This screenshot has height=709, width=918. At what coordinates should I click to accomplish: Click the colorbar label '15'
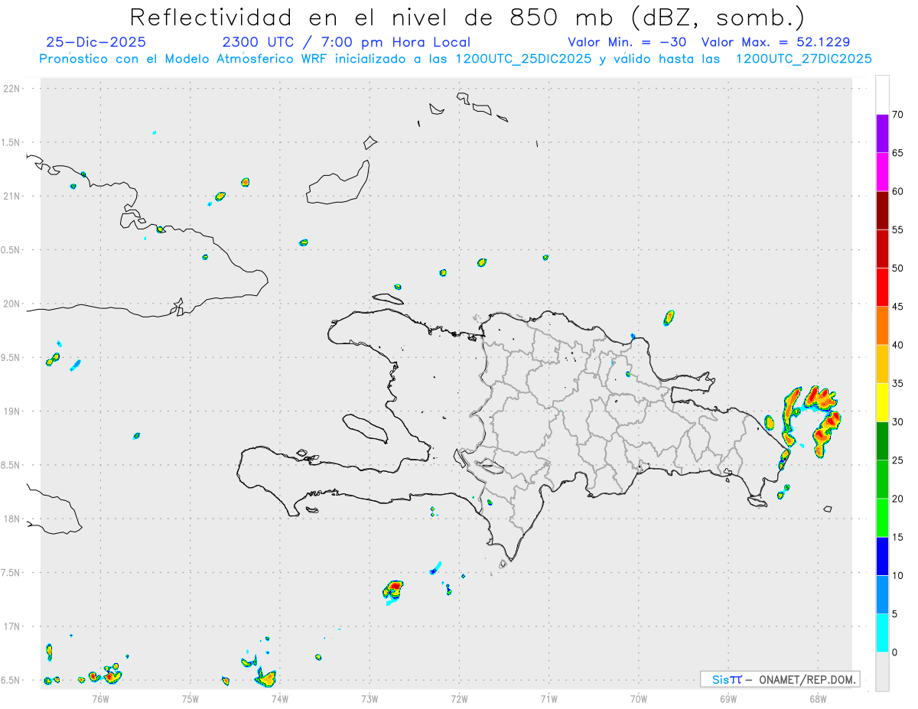point(898,537)
